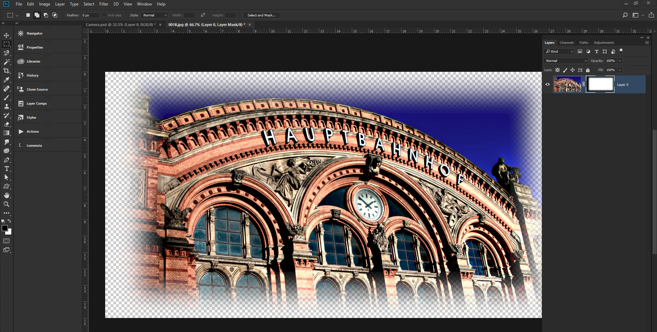Viewport: 657px width, 332px height.
Task: Click the Feather input field
Action: (x=90, y=15)
